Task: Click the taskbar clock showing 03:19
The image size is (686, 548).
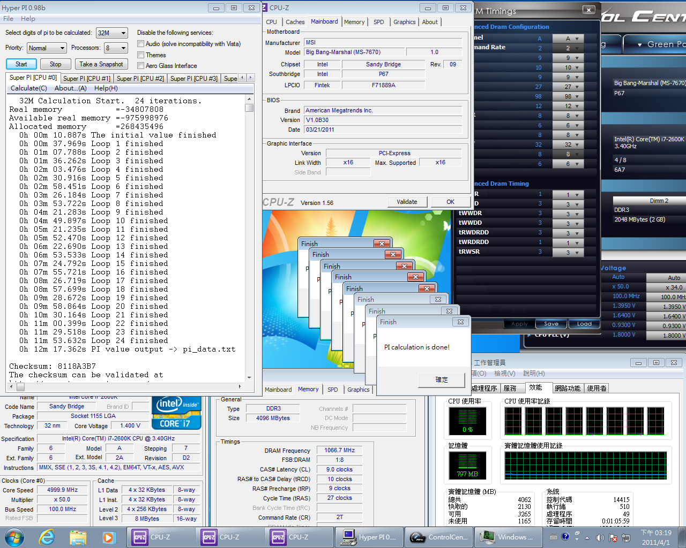Action: [x=656, y=537]
